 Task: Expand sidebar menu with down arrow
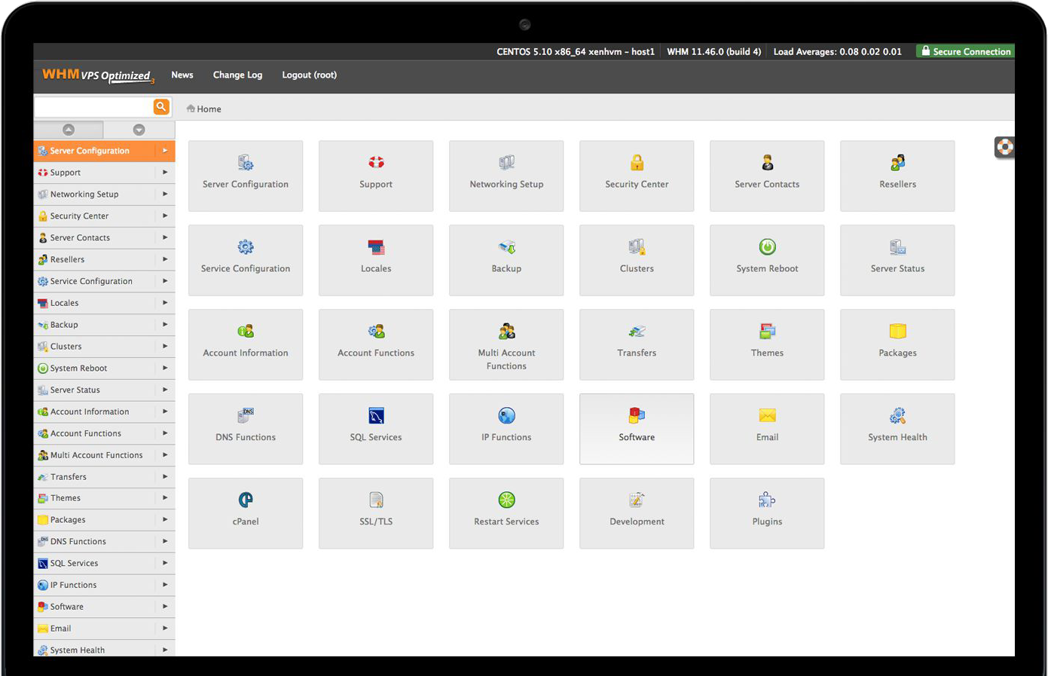click(139, 130)
